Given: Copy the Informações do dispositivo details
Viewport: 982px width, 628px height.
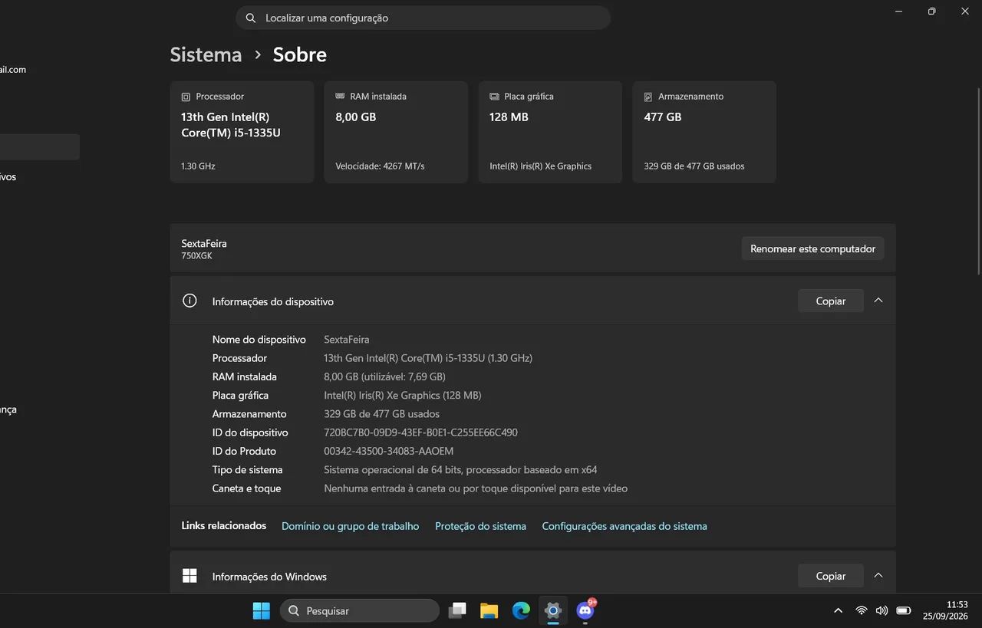Looking at the screenshot, I should click(831, 301).
